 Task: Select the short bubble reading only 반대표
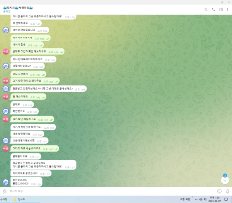point(22,104)
